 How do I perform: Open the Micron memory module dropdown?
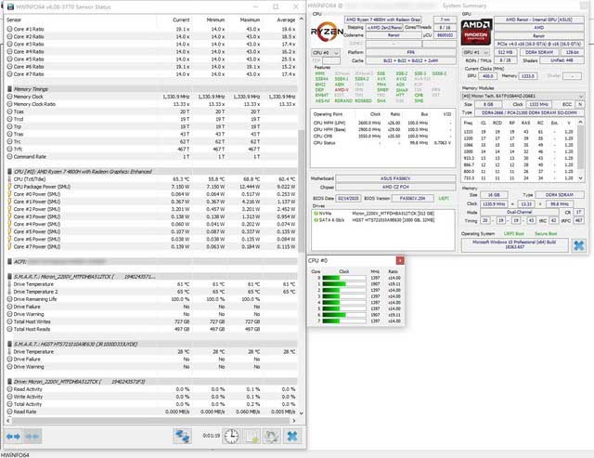[x=523, y=96]
